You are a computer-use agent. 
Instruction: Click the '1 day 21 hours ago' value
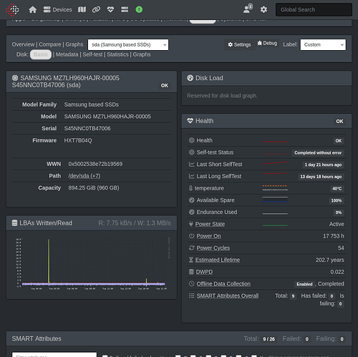coord(323,165)
